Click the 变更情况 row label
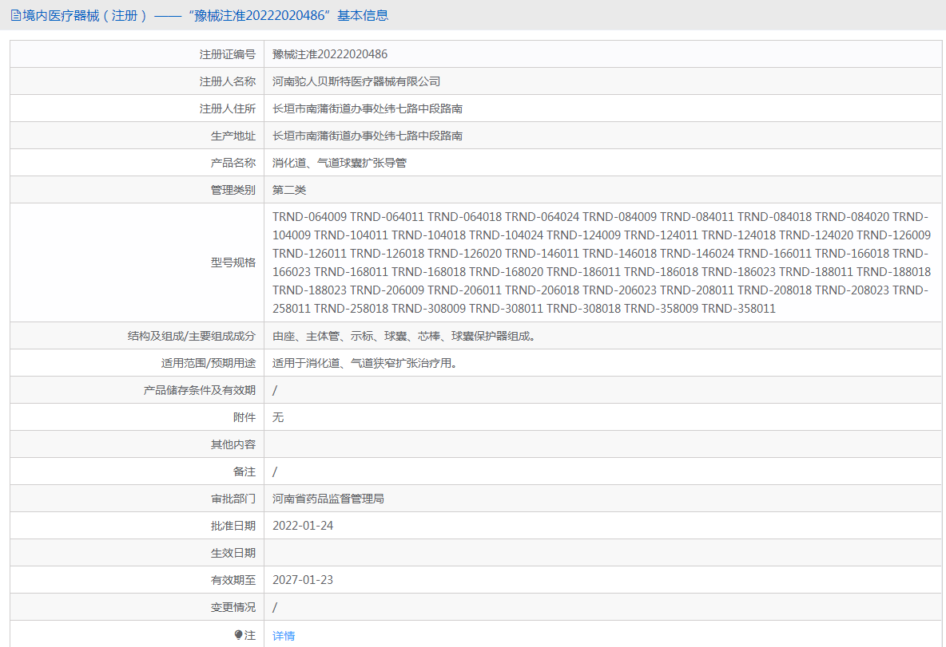Image resolution: width=946 pixels, height=647 pixels. click(x=233, y=607)
